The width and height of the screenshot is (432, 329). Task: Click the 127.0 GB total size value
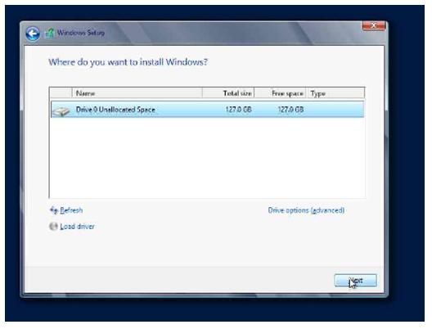tap(239, 110)
